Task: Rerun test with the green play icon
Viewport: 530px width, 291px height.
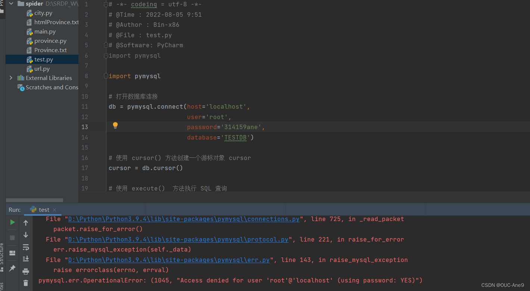Action: pos(13,222)
